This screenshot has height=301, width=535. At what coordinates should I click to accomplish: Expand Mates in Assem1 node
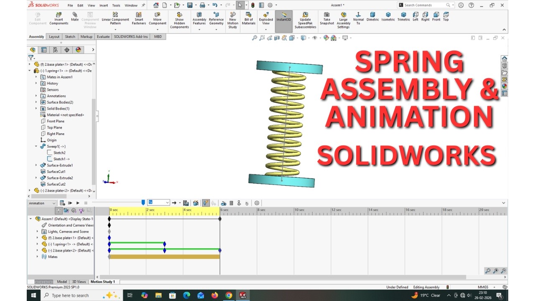(x=36, y=77)
